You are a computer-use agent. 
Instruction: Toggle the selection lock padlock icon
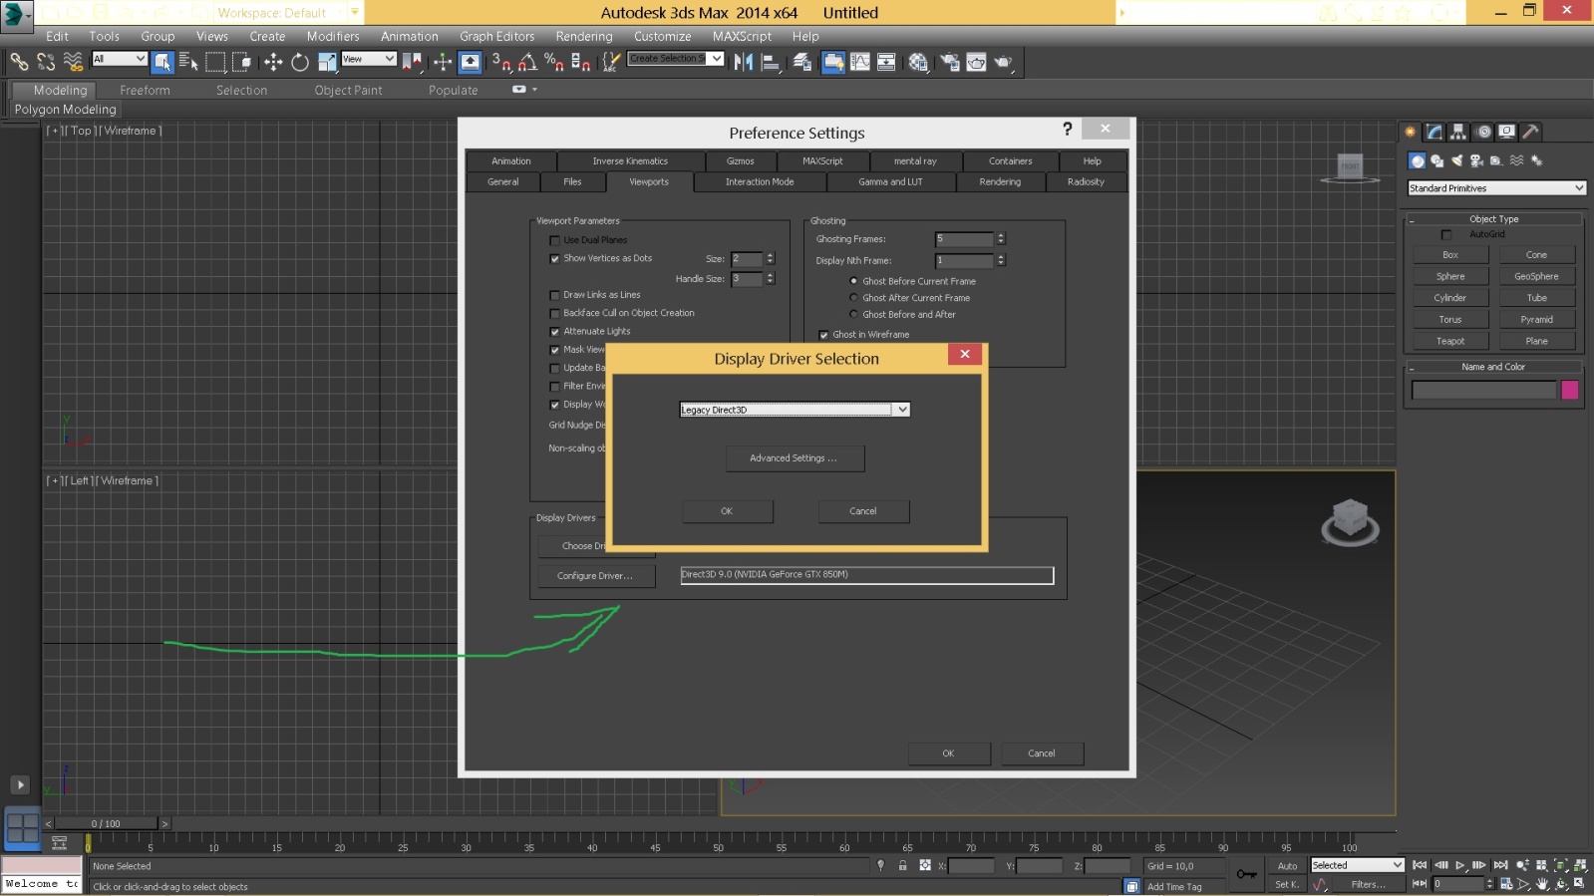coord(902,866)
